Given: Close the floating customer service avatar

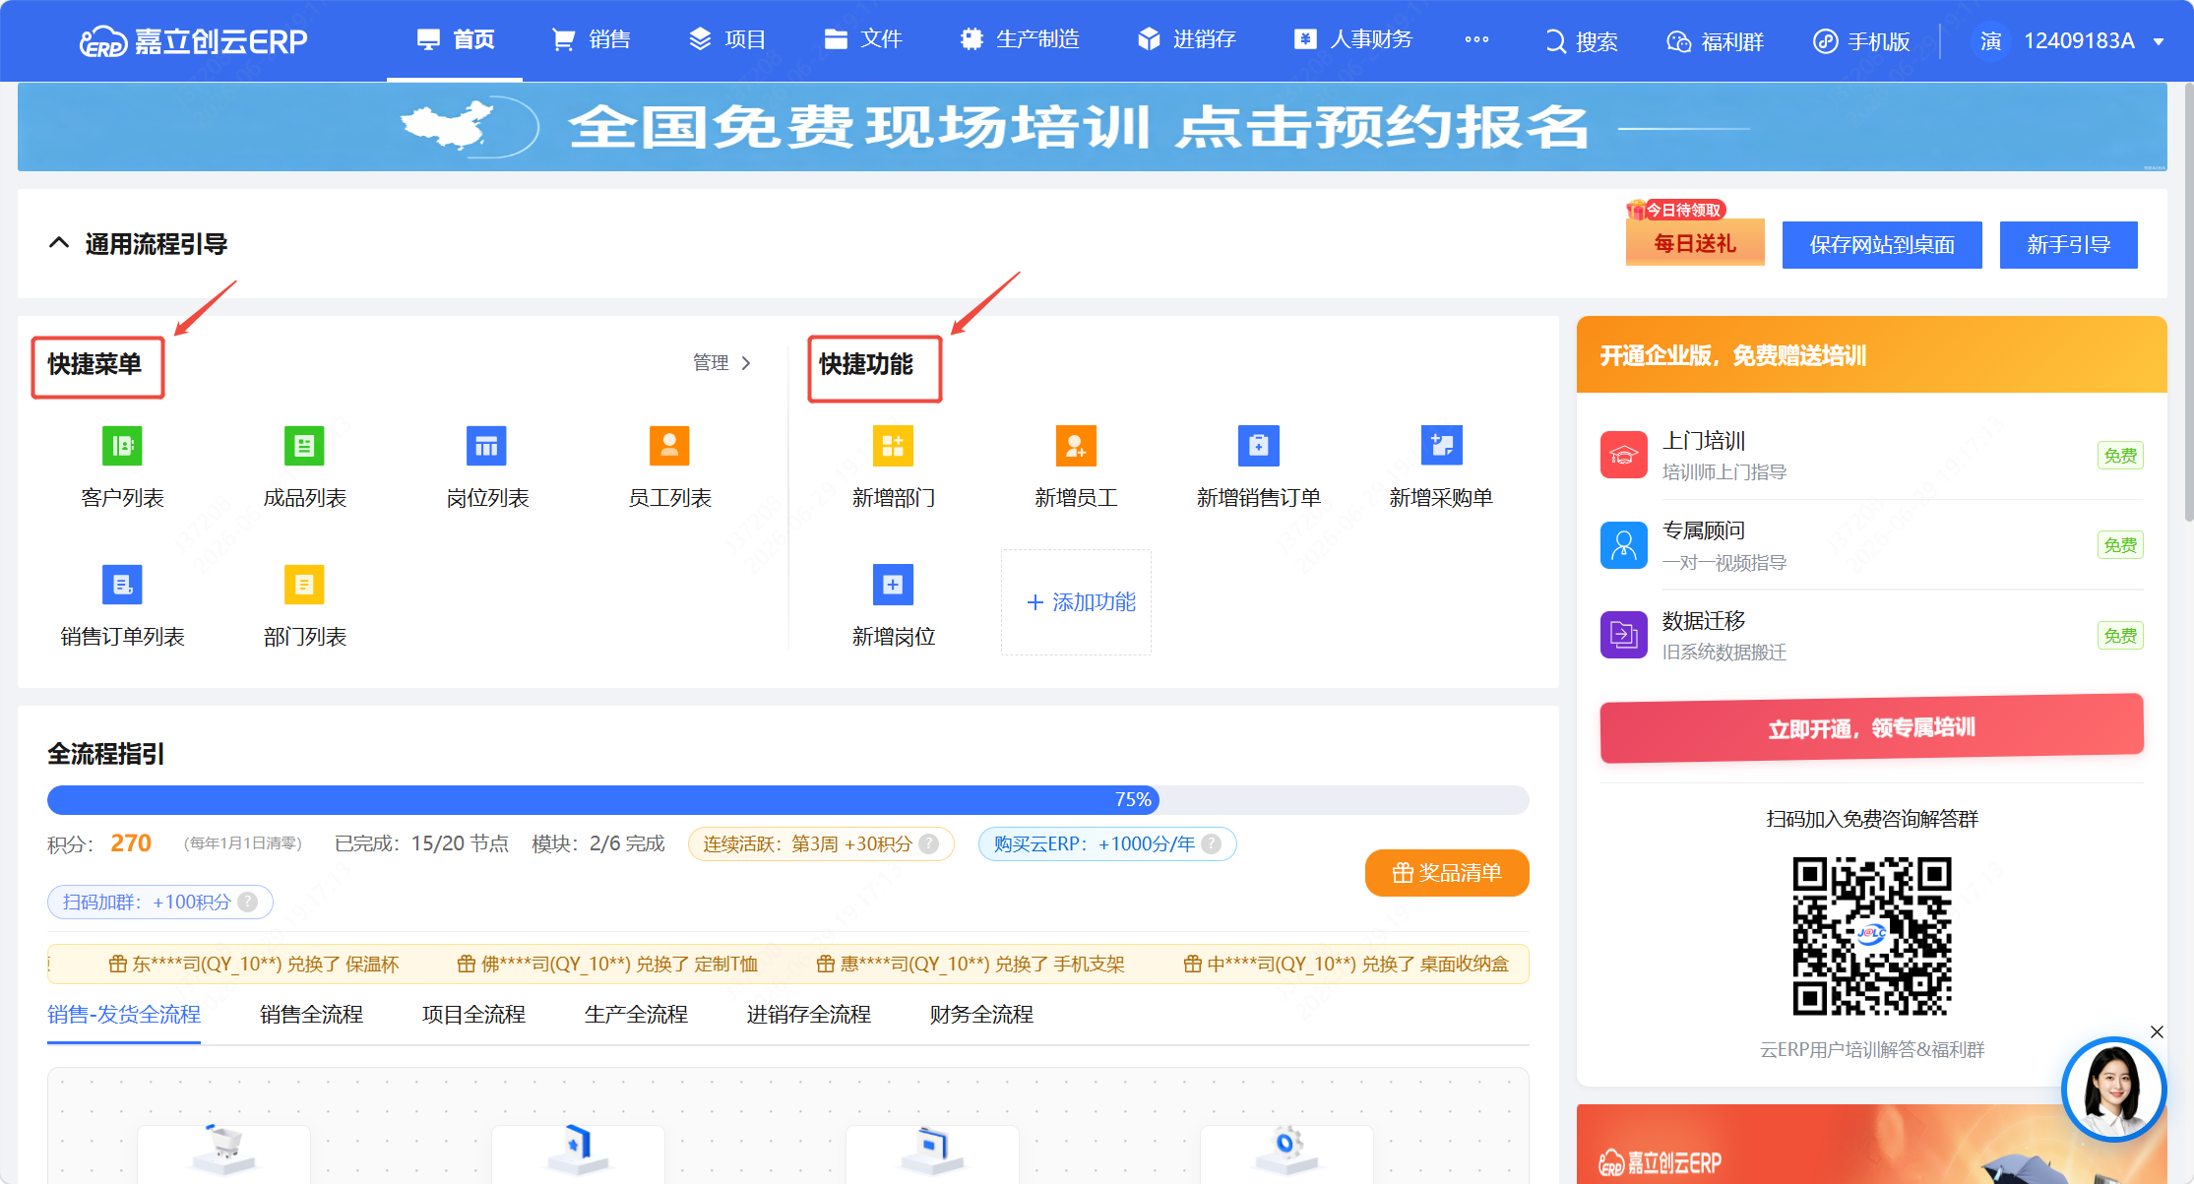Looking at the screenshot, I should pos(2157,1031).
